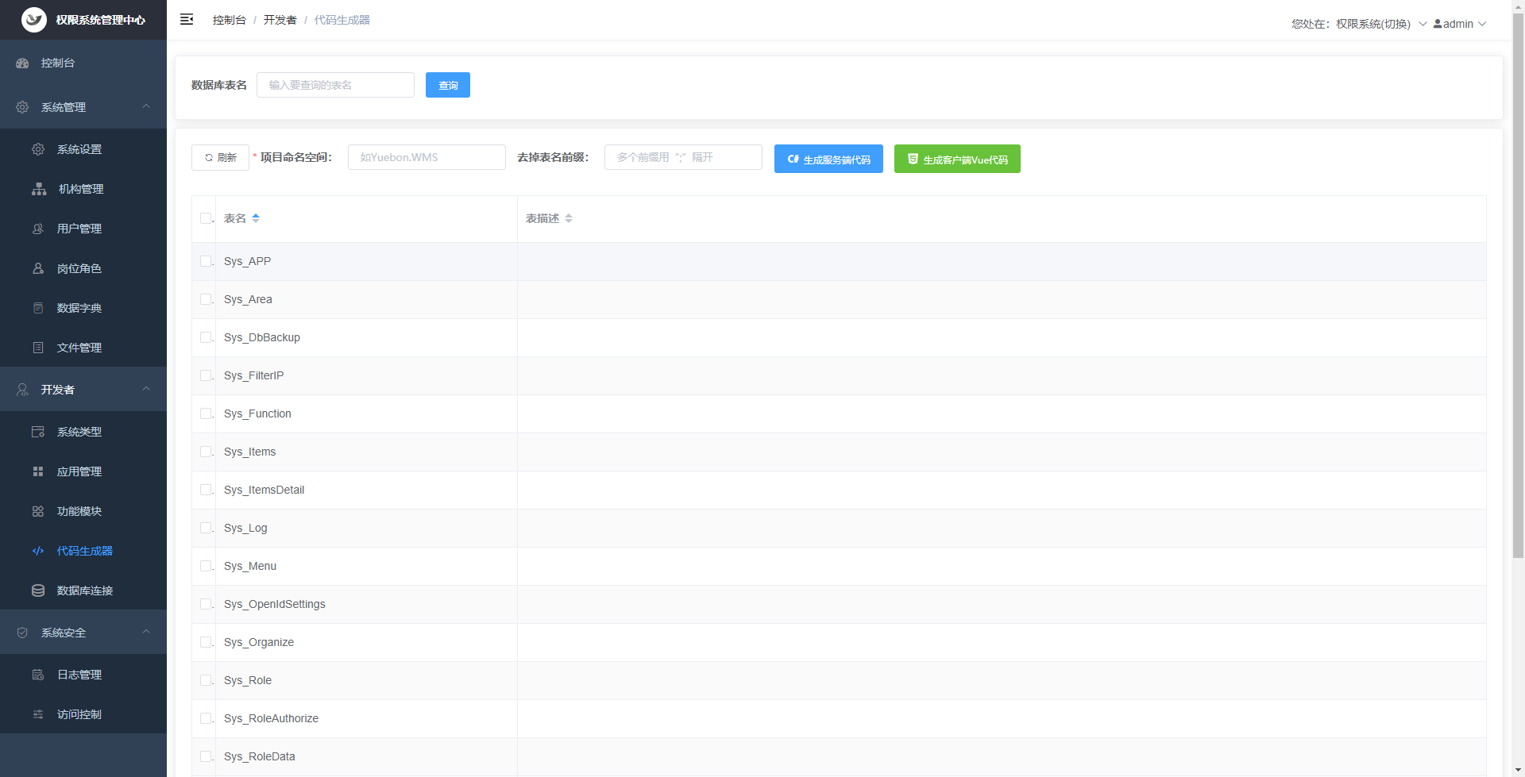Screen dimensions: 1525x777
Task: Open 数据库连接 menu item
Action: (x=83, y=590)
